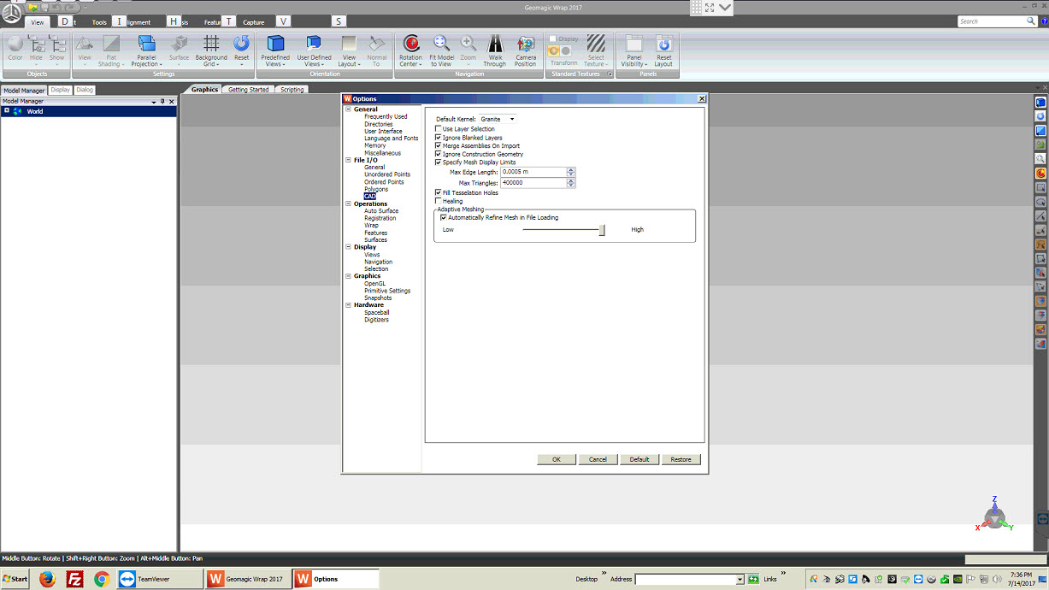The height and width of the screenshot is (590, 1049).
Task: Click the search magnifier icon
Action: point(1031,21)
